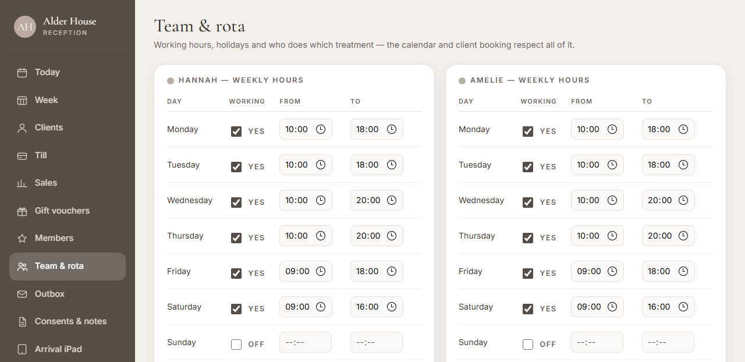Open clock picker for Hannah Monday to time

click(392, 129)
